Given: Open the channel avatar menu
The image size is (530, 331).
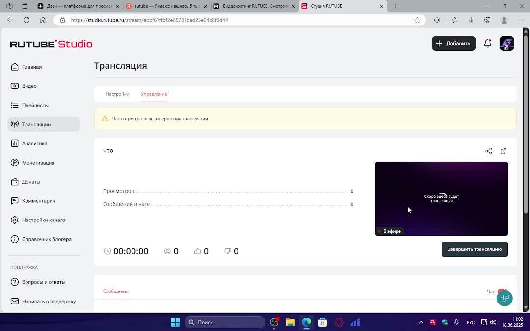Looking at the screenshot, I should [506, 43].
